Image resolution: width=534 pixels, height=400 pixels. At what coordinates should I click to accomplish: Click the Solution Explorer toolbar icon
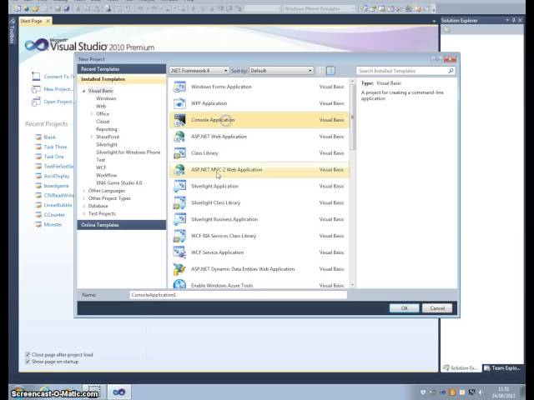(447, 30)
